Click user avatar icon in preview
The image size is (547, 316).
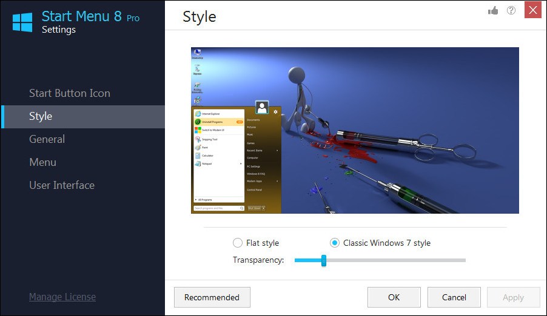262,107
